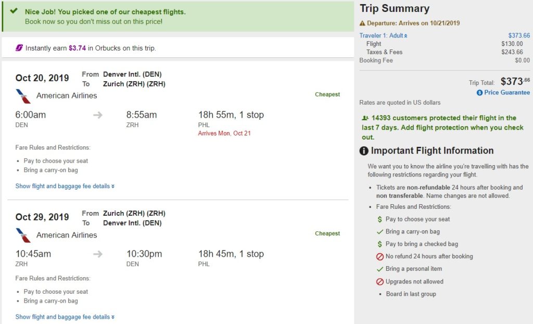This screenshot has width=533, height=324.
Task: Open the Price Guarantee link
Action: point(507,92)
